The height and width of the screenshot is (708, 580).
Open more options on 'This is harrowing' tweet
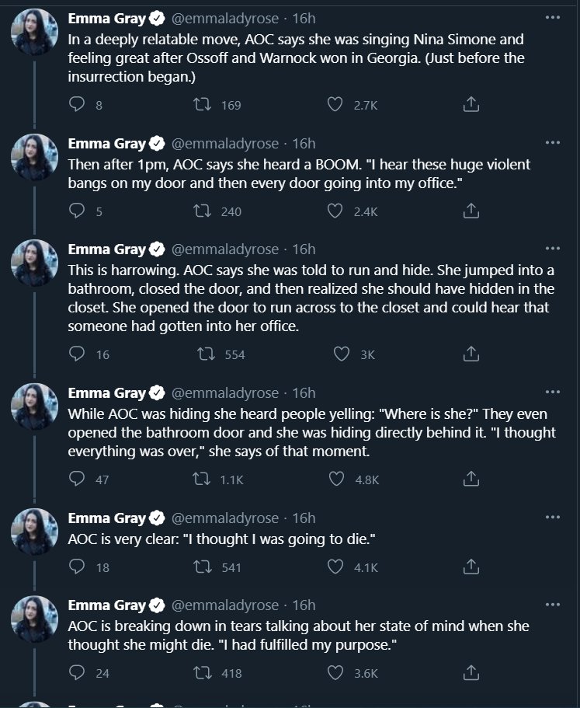click(553, 249)
